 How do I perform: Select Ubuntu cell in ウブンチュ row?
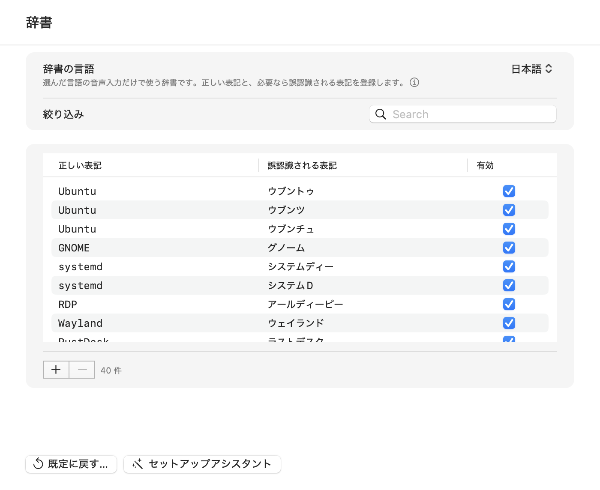click(x=77, y=229)
